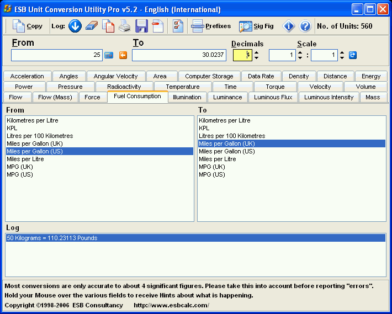Click the second Scale input field
392x314 pixels.
pyautogui.click(x=324, y=55)
